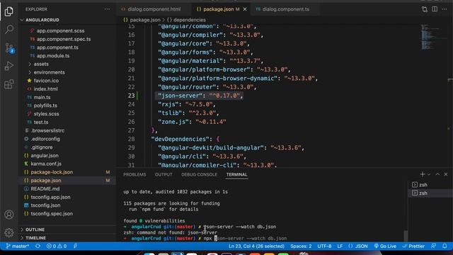Click the Spaces: 2 indentation setting
Image resolution: width=453 pixels, height=255 pixels.
(301, 246)
